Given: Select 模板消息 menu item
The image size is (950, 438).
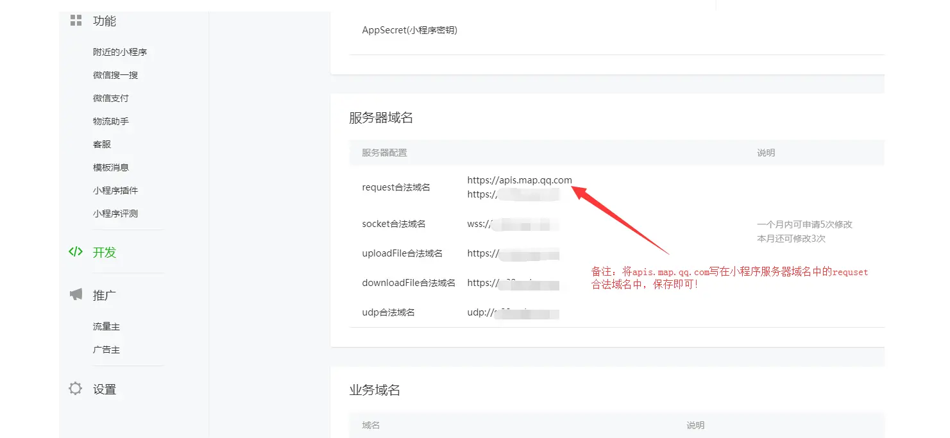Looking at the screenshot, I should coord(111,167).
